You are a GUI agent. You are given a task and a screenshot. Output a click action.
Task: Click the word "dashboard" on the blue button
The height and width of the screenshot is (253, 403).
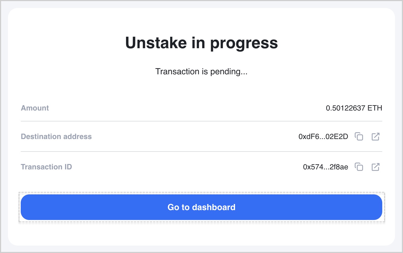click(x=214, y=207)
